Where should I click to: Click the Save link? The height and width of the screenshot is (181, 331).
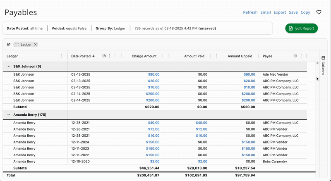coord(293,12)
